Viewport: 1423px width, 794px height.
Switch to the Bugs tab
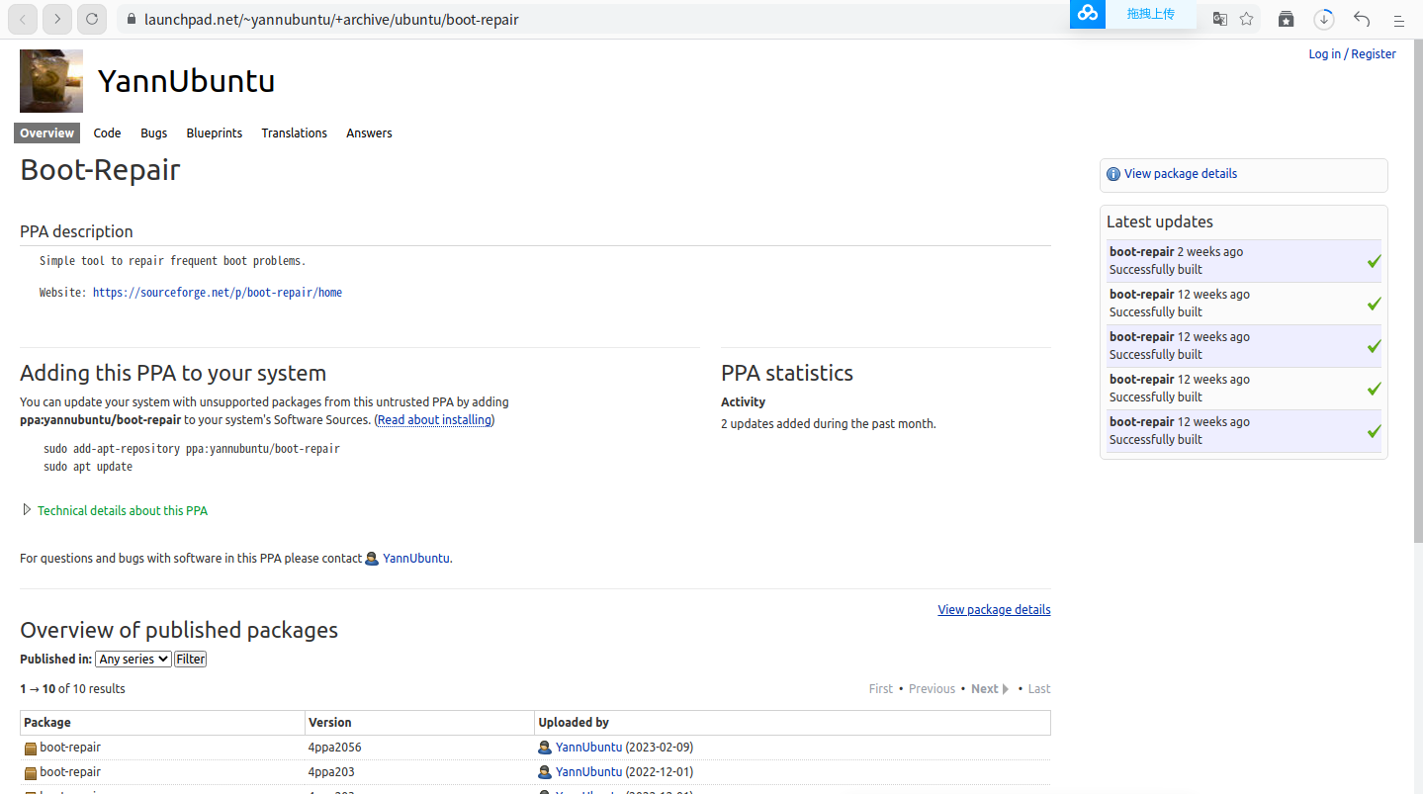pos(153,133)
